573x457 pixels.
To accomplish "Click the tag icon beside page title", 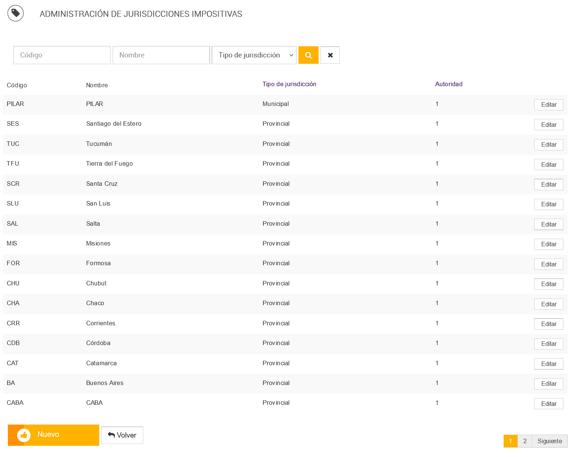I will tap(16, 13).
